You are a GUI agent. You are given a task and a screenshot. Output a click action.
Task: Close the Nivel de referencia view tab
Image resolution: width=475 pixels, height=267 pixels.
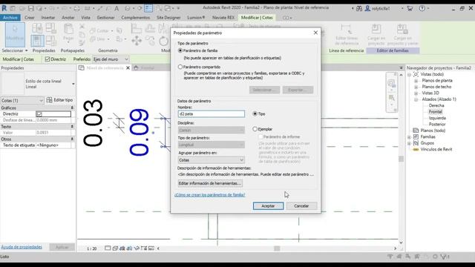(128, 67)
